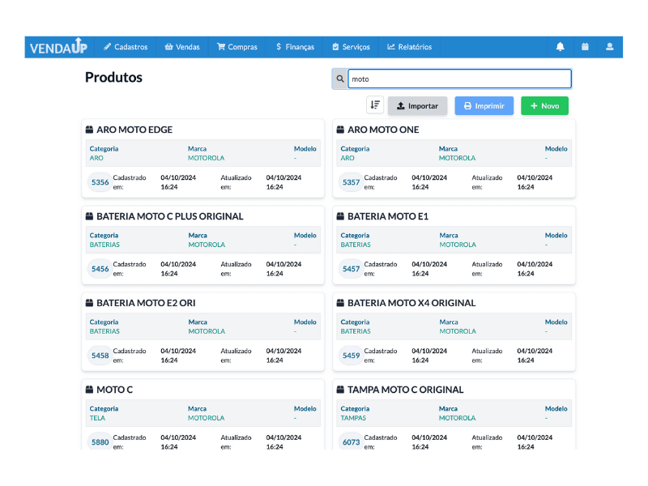This screenshot has height=486, width=648.
Task: Open the Serviços menu
Action: coord(350,47)
